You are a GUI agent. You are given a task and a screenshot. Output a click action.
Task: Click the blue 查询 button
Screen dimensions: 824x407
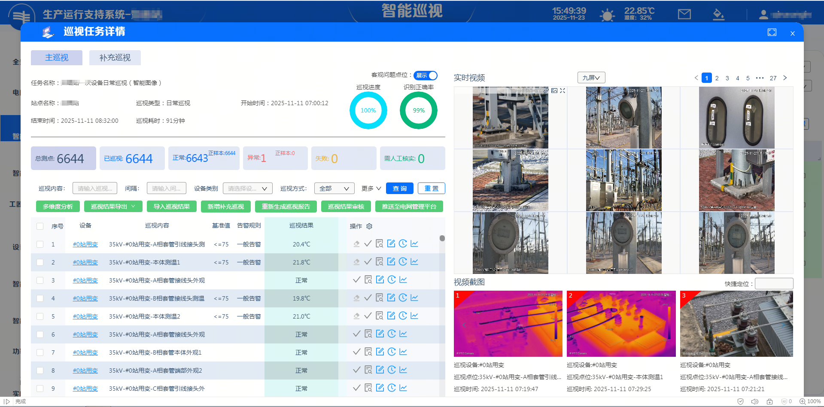pos(399,188)
